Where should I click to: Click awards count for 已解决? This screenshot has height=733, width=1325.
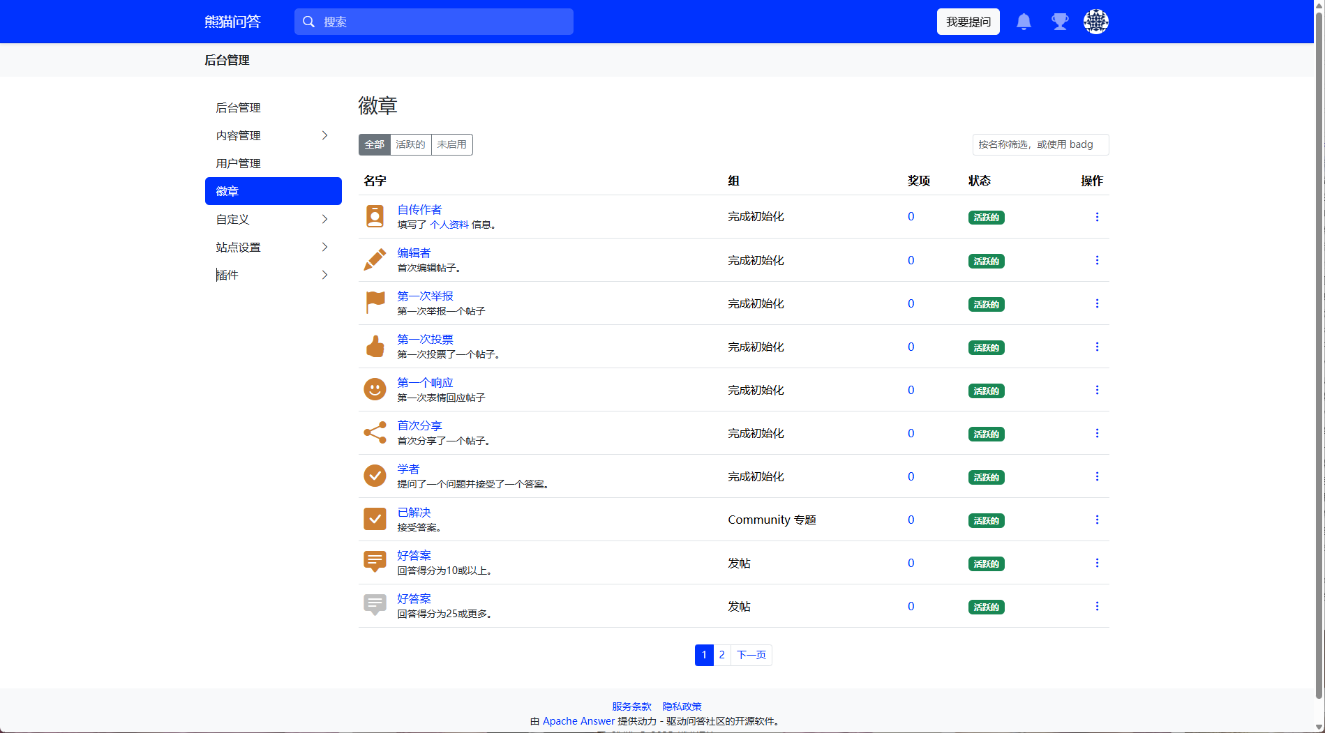click(x=911, y=520)
